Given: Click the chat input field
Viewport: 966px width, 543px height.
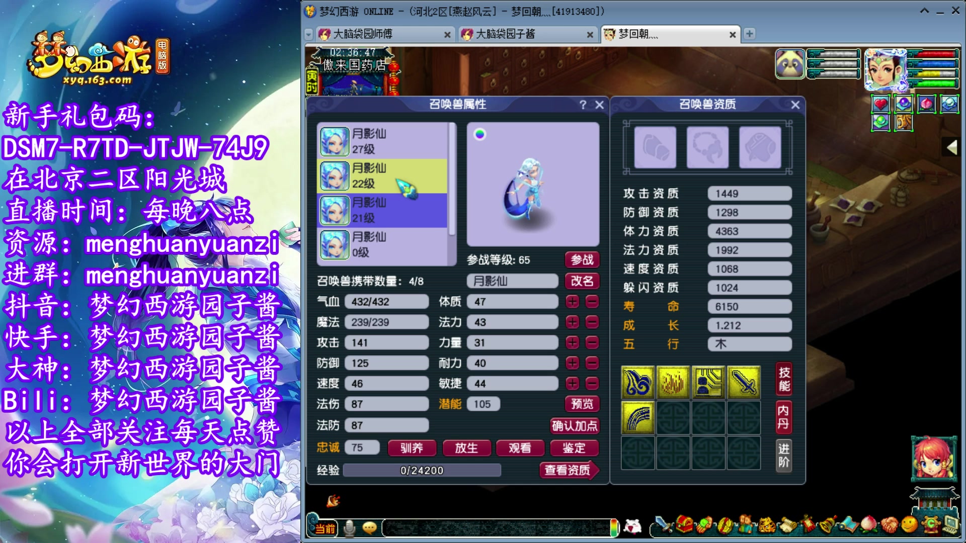Looking at the screenshot, I should point(496,528).
